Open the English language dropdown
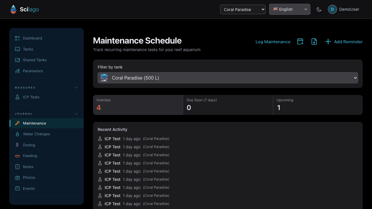 tap(290, 9)
